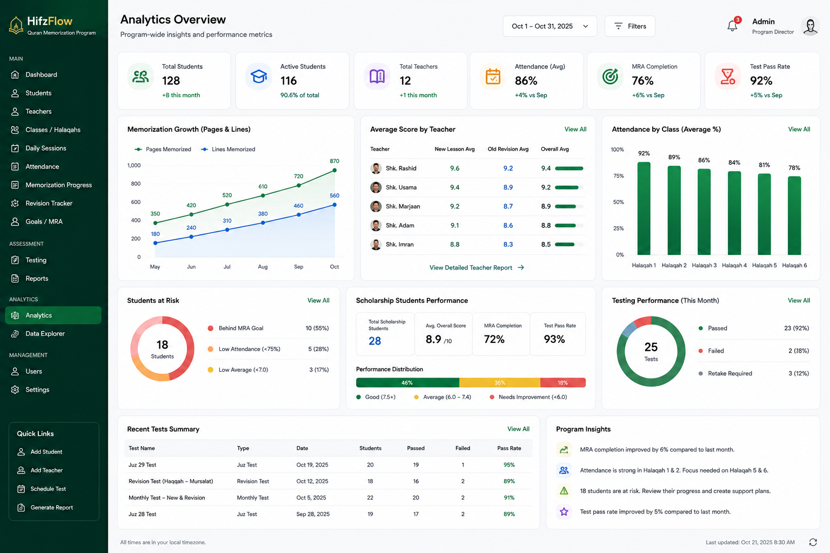Click Revision Test (Haqqah – Mursalat) row
830x553 pixels.
tap(329, 482)
